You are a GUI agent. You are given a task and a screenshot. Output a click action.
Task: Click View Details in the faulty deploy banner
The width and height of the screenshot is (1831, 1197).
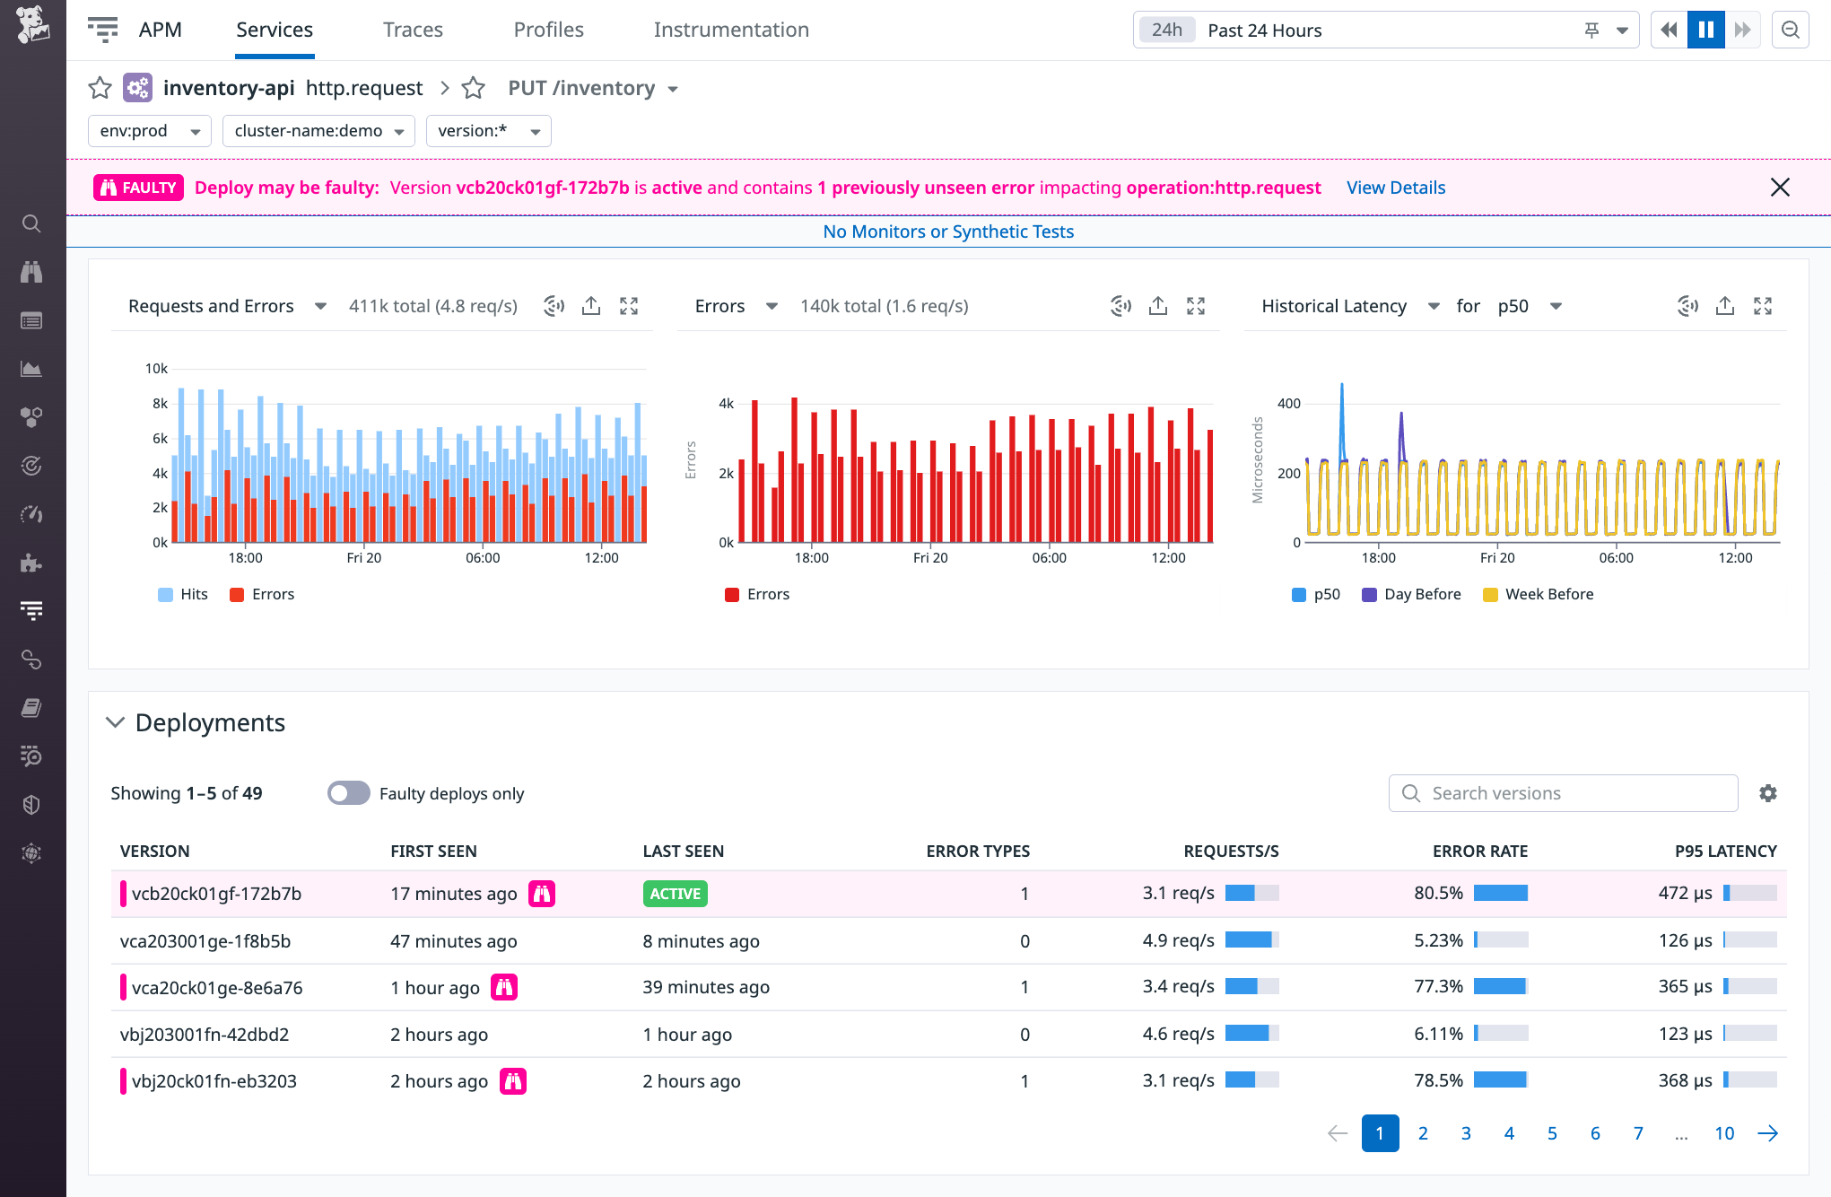[1396, 188]
